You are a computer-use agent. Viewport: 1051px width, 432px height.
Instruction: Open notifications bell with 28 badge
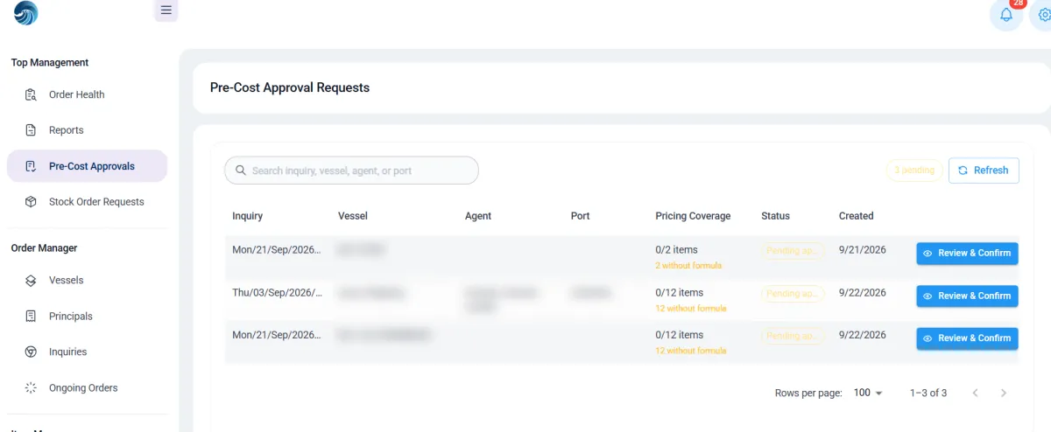pyautogui.click(x=1006, y=14)
